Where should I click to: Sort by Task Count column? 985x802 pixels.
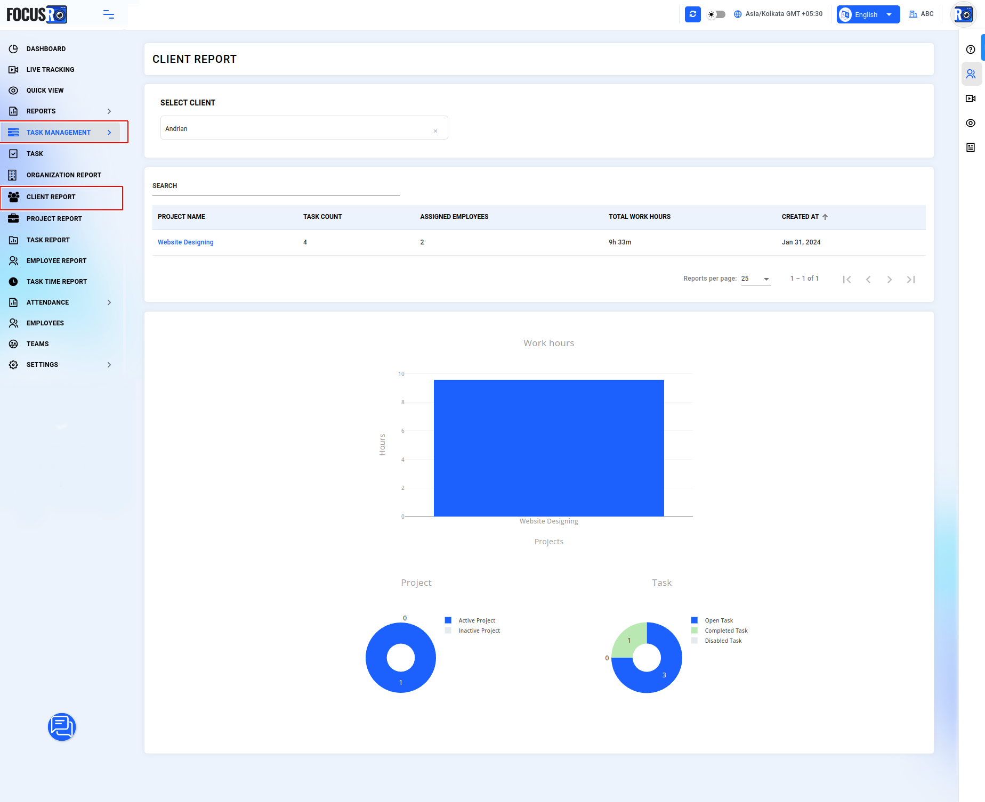pos(322,217)
